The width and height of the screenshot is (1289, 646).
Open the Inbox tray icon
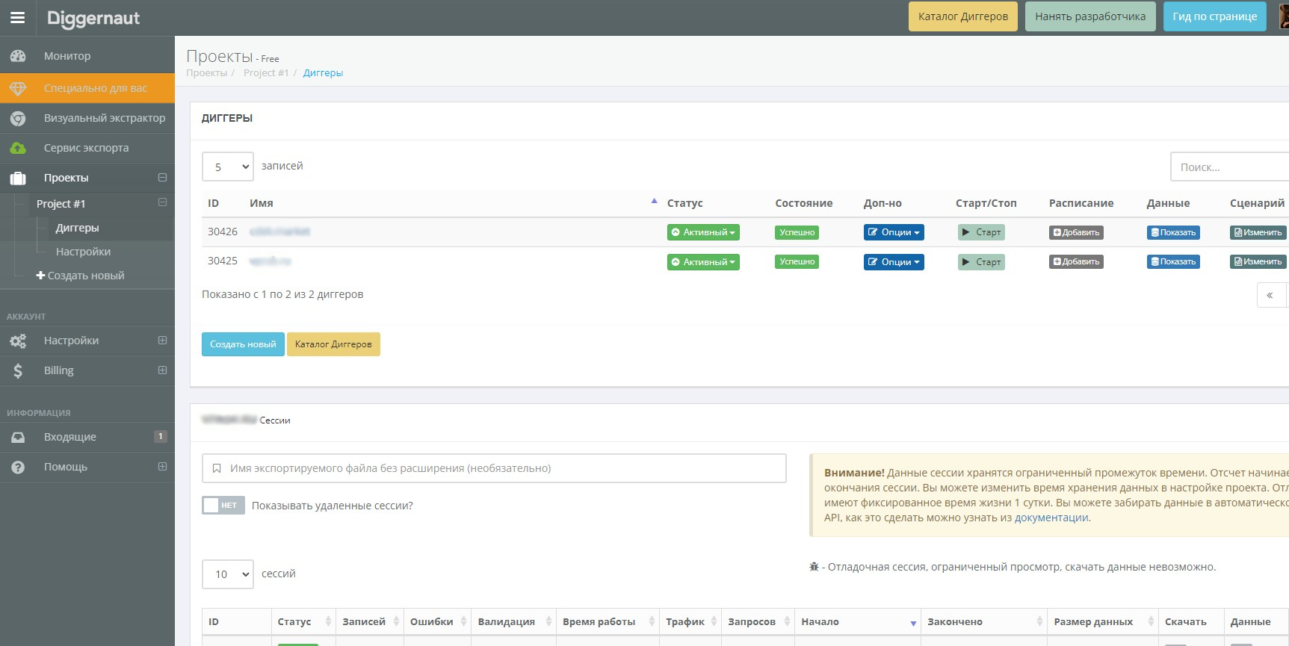click(x=18, y=437)
